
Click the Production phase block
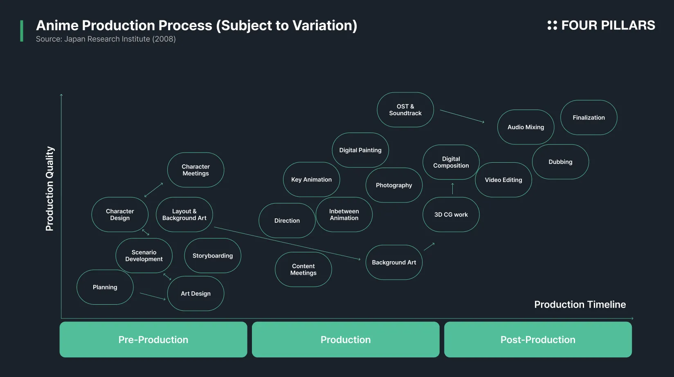pyautogui.click(x=346, y=340)
